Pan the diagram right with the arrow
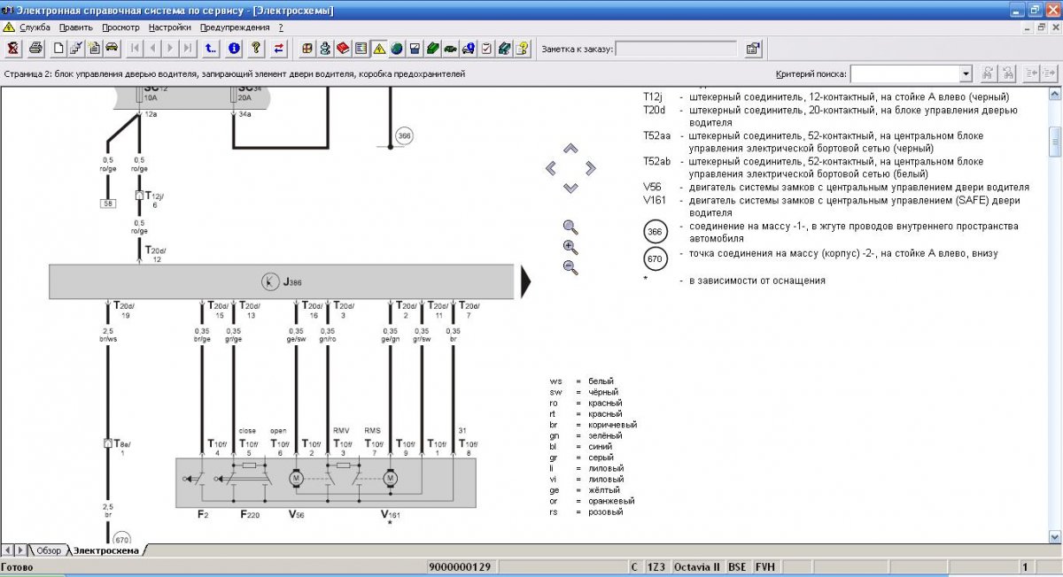This screenshot has width=1063, height=577. pos(590,168)
